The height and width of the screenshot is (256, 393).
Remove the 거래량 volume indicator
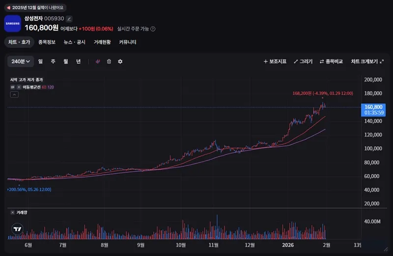12,212
